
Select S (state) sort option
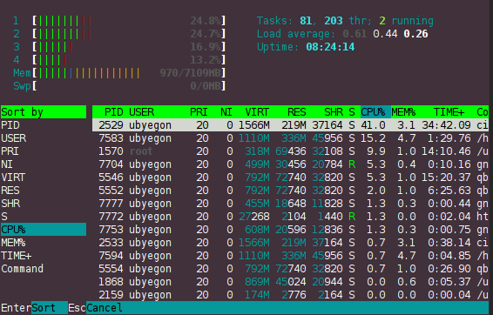(44, 217)
